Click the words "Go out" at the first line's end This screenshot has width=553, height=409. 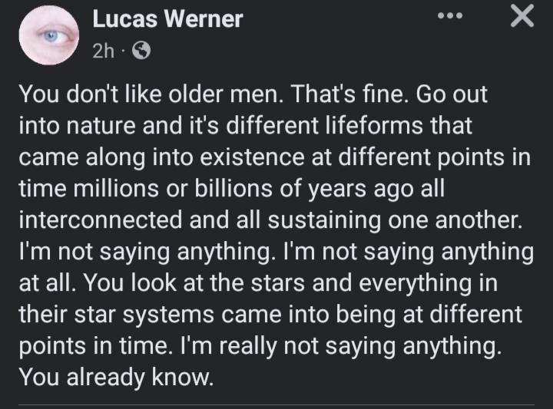[452, 94]
